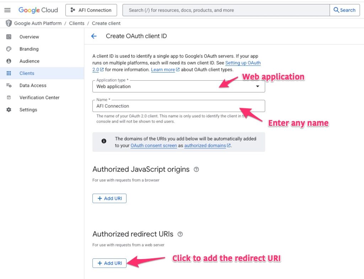Open the Verification Center menu item
The image size is (364, 279).
click(39, 97)
